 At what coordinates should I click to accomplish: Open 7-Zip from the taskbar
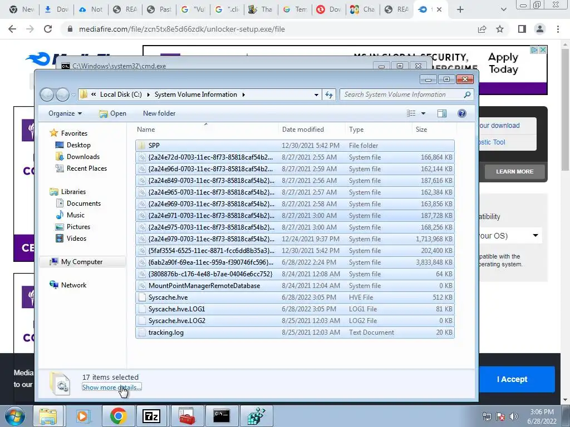[x=151, y=416]
